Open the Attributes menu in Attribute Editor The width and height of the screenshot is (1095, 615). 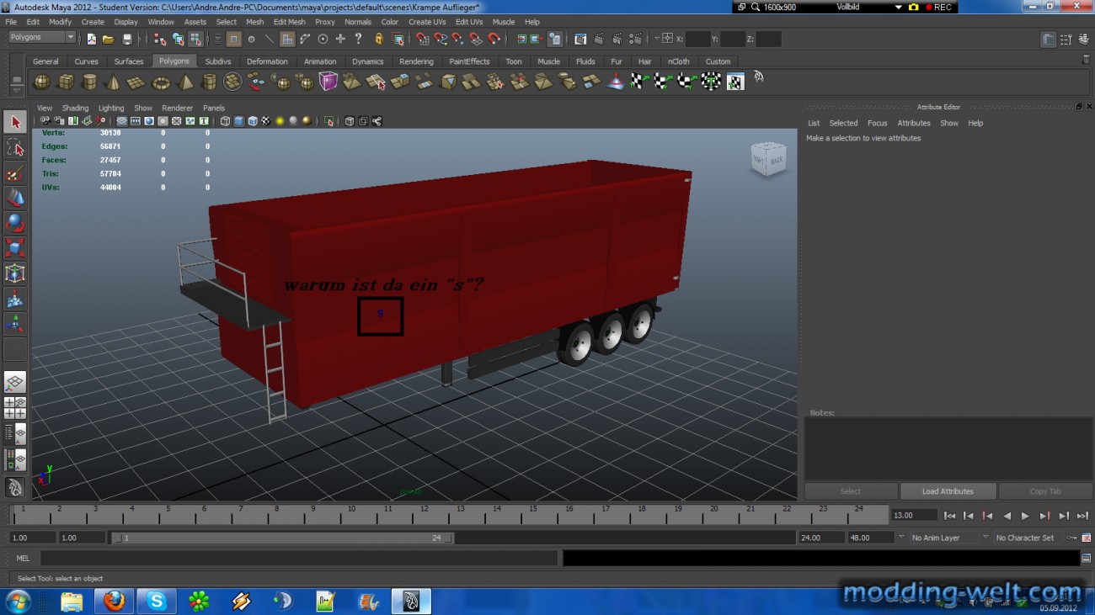pyautogui.click(x=914, y=123)
